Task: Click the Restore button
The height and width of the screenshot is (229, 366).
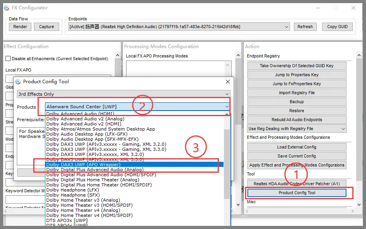Action: [297, 111]
